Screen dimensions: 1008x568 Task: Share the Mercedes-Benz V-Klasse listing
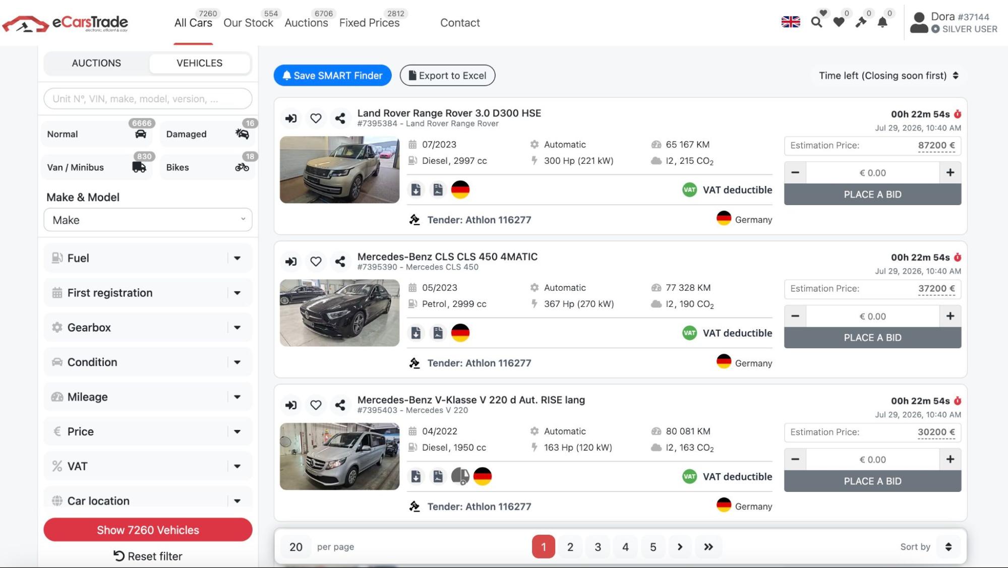tap(340, 405)
